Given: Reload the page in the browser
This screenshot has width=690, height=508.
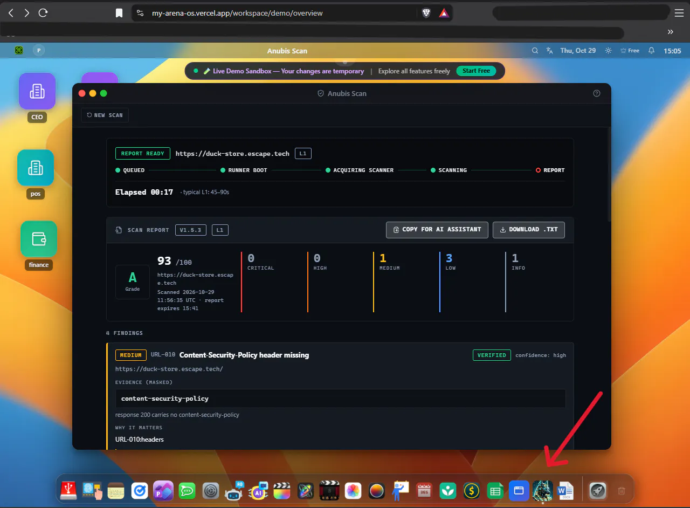Looking at the screenshot, I should tap(43, 13).
